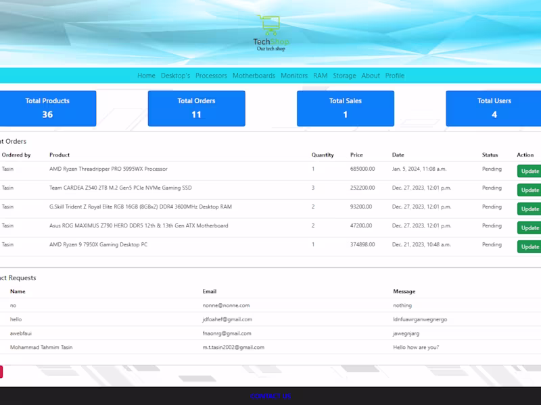Click the contact name hello

[x=16, y=319]
